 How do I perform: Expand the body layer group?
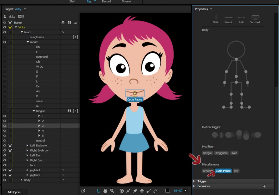[x=22, y=180]
